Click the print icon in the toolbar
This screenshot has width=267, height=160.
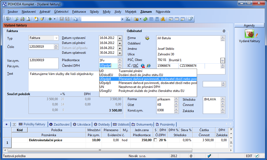click(22, 19)
